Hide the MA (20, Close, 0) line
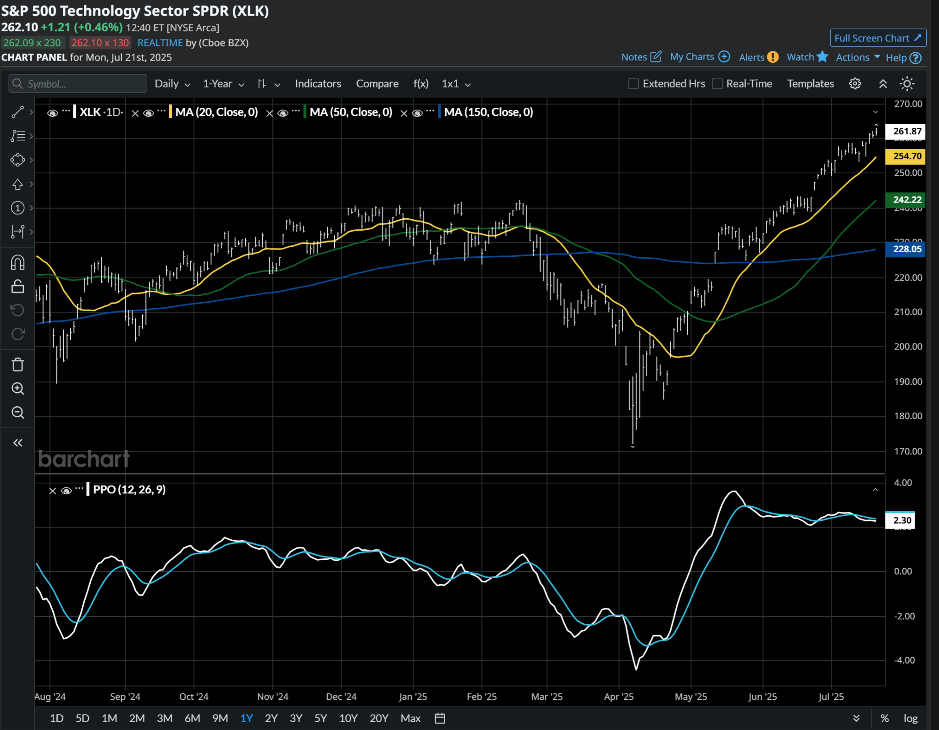Screen dimensions: 939x730 coord(148,113)
